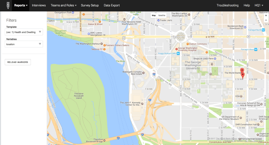Screen dimensions: 269x145
Task: Click the Survey Solutions logo icon
Action: pyautogui.click(x=6, y=5)
